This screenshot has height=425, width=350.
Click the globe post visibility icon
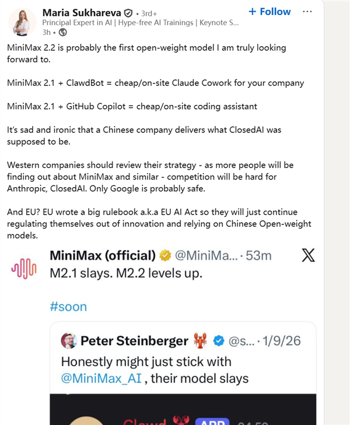click(62, 32)
